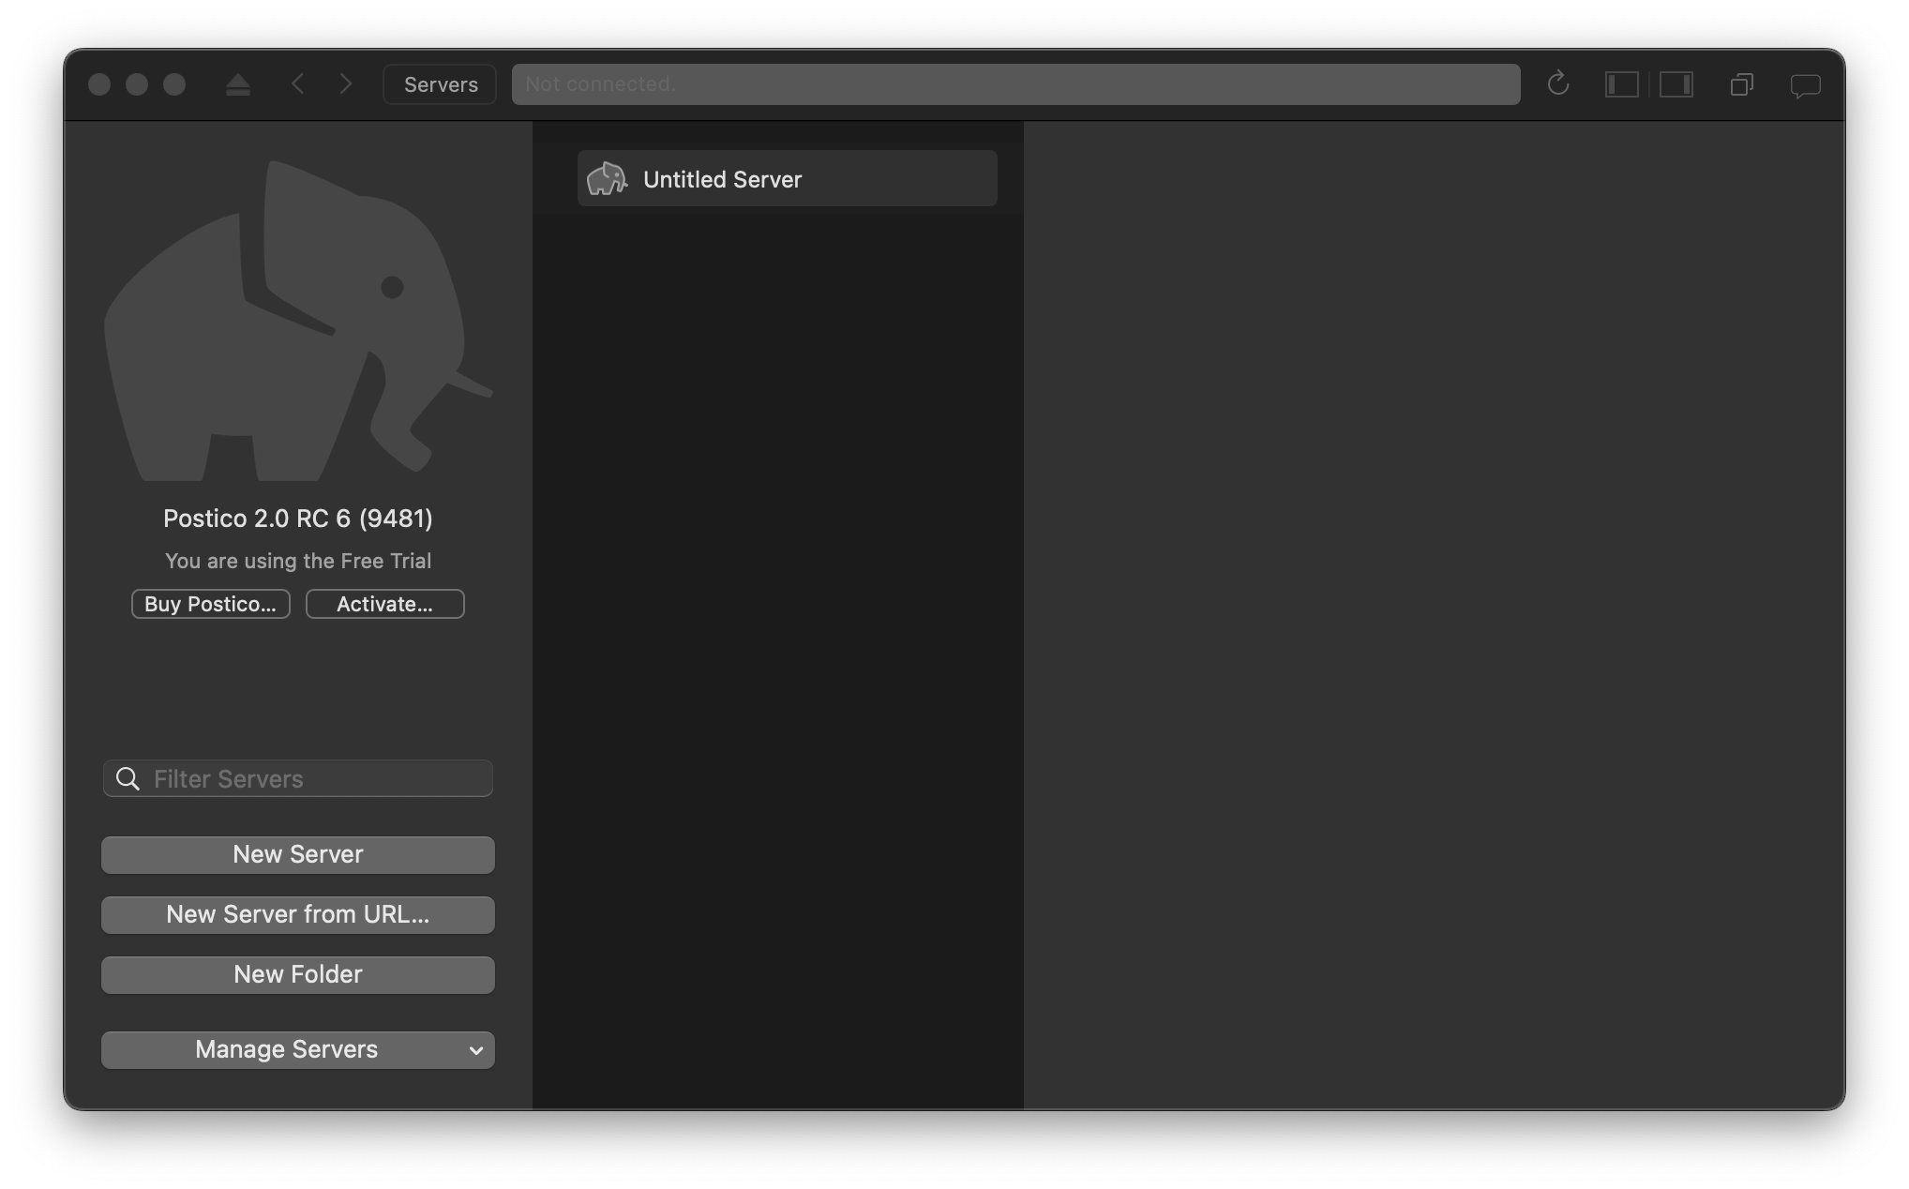This screenshot has width=1909, height=1189.
Task: Toggle the right sidebar visibility
Action: pos(1677,83)
